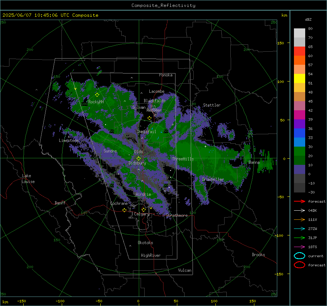The image size is (327, 306).
Task: Click the Hanna label
Action: pos(254,162)
